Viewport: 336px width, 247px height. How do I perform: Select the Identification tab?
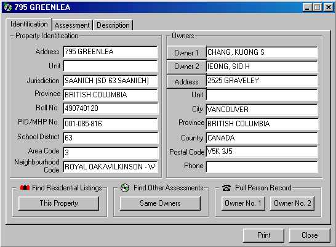point(29,24)
